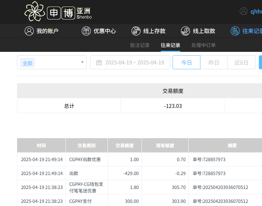The image size is (262, 206).
Task: Click the calendar icon in date field
Action: [x=99, y=63]
